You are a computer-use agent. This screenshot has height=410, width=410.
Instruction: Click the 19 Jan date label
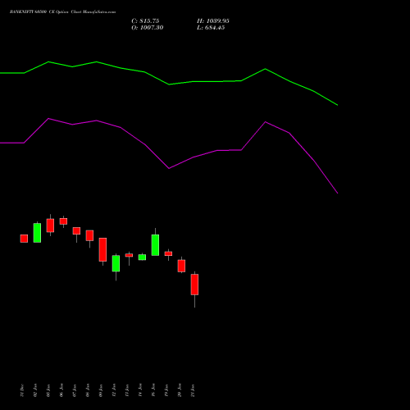pyautogui.click(x=166, y=390)
